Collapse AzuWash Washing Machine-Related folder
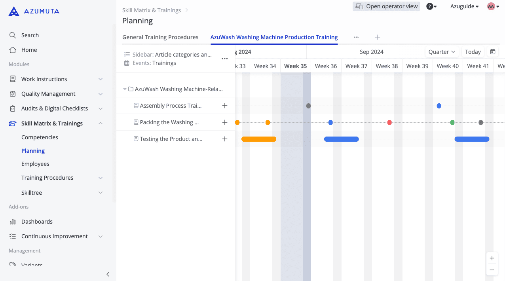This screenshot has height=281, width=505. pyautogui.click(x=125, y=89)
